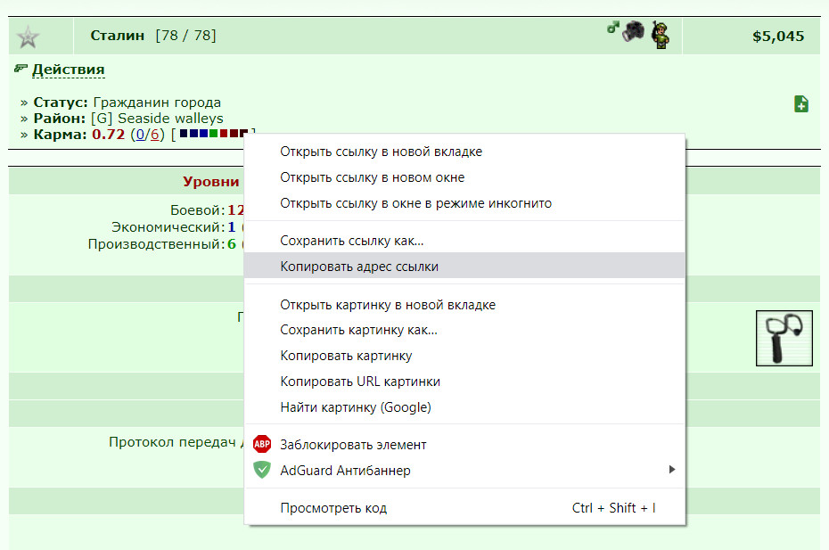
Task: Select Копировать адрес ссылки
Action: (464, 266)
